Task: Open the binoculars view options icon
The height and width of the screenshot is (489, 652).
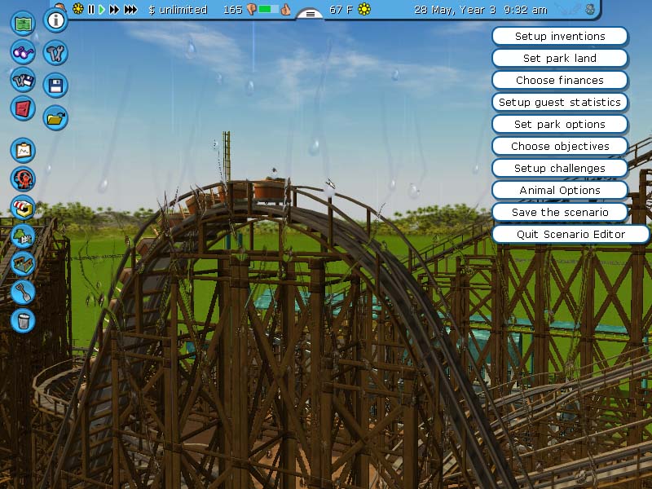Action: (23, 52)
